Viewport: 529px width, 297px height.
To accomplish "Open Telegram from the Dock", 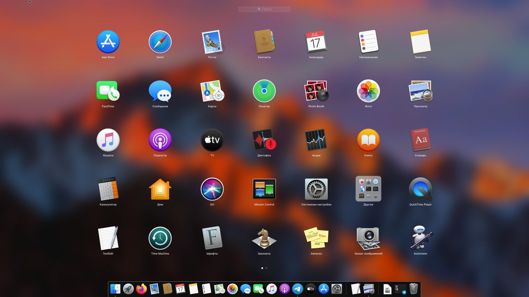I will pos(298,289).
